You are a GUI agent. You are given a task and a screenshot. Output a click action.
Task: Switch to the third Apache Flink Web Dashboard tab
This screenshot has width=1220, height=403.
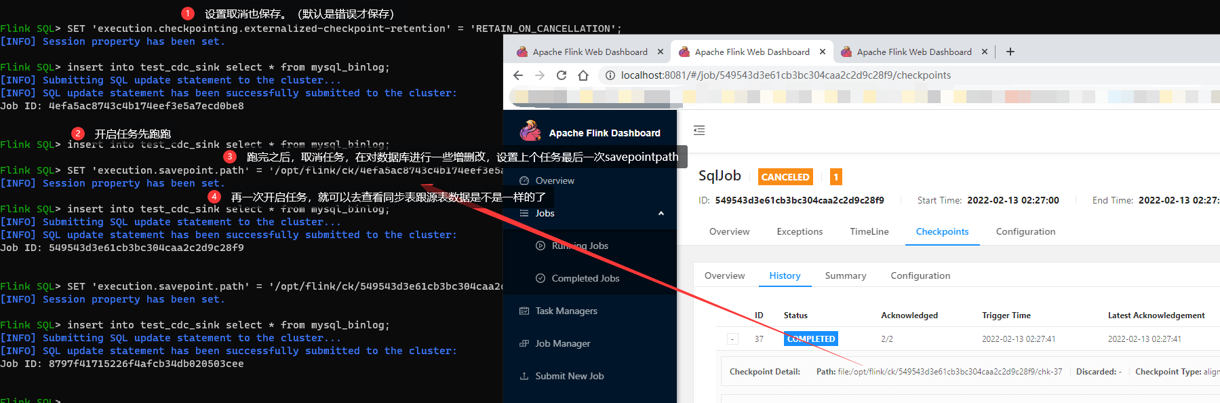tap(914, 52)
